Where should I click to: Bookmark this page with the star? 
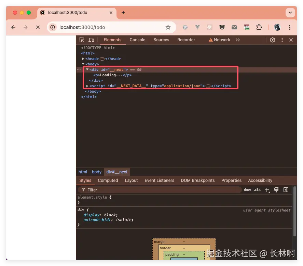pos(168,27)
